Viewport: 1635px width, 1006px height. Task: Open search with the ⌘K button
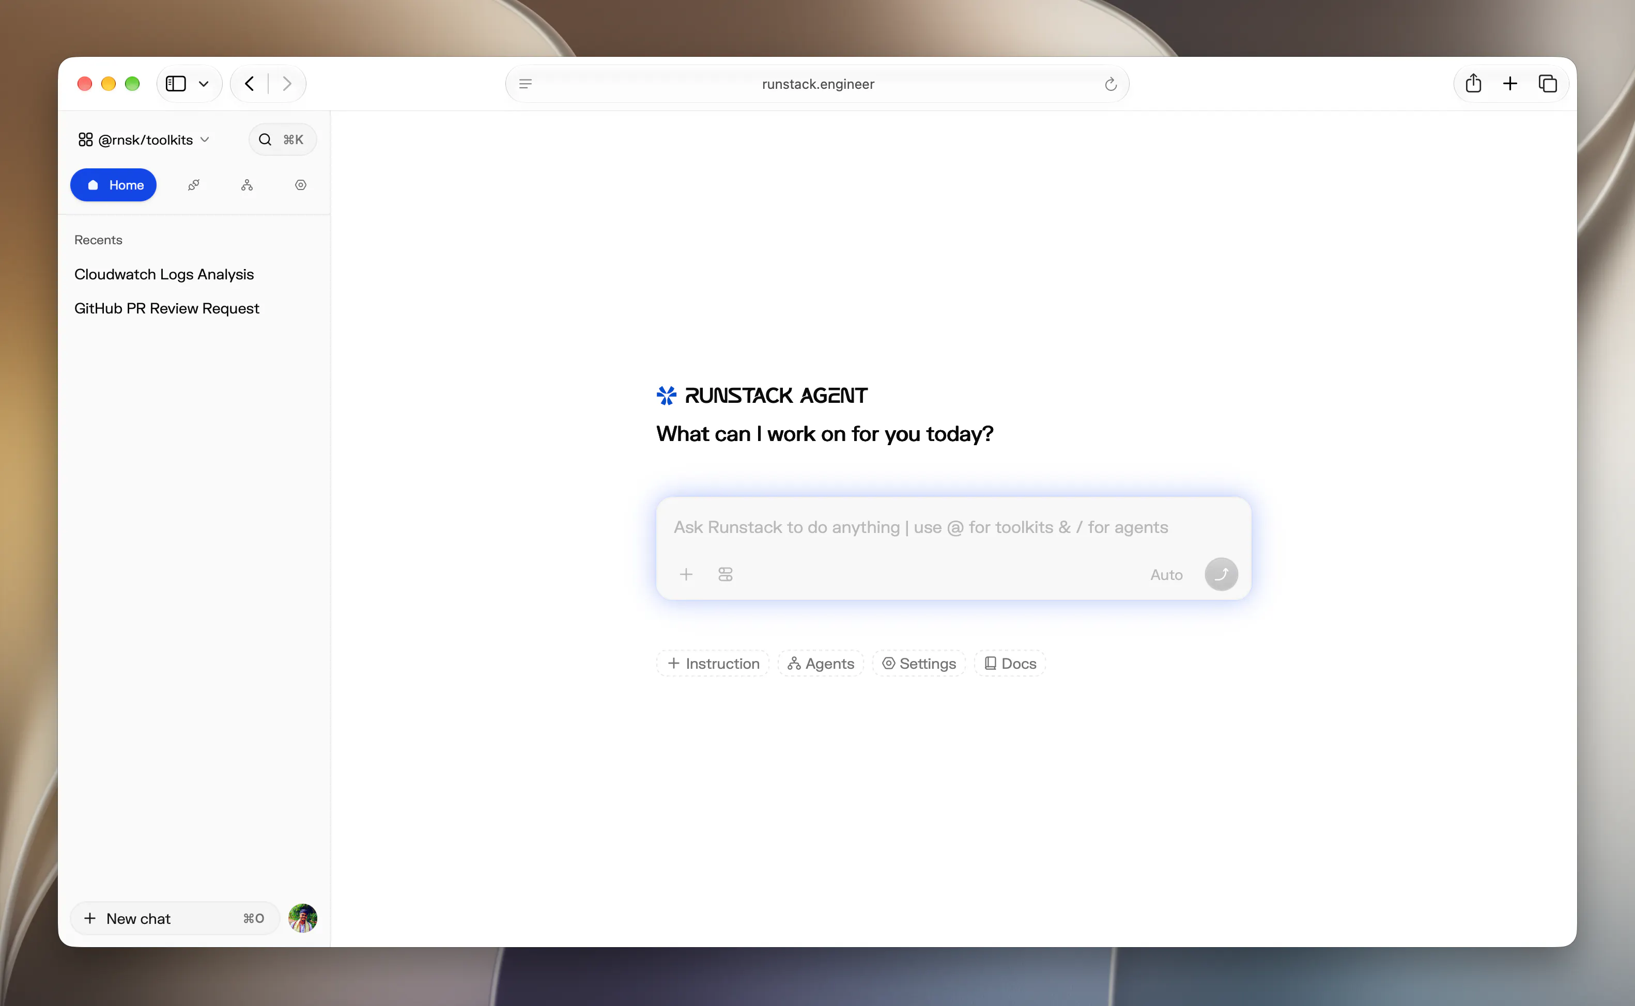[x=282, y=140]
